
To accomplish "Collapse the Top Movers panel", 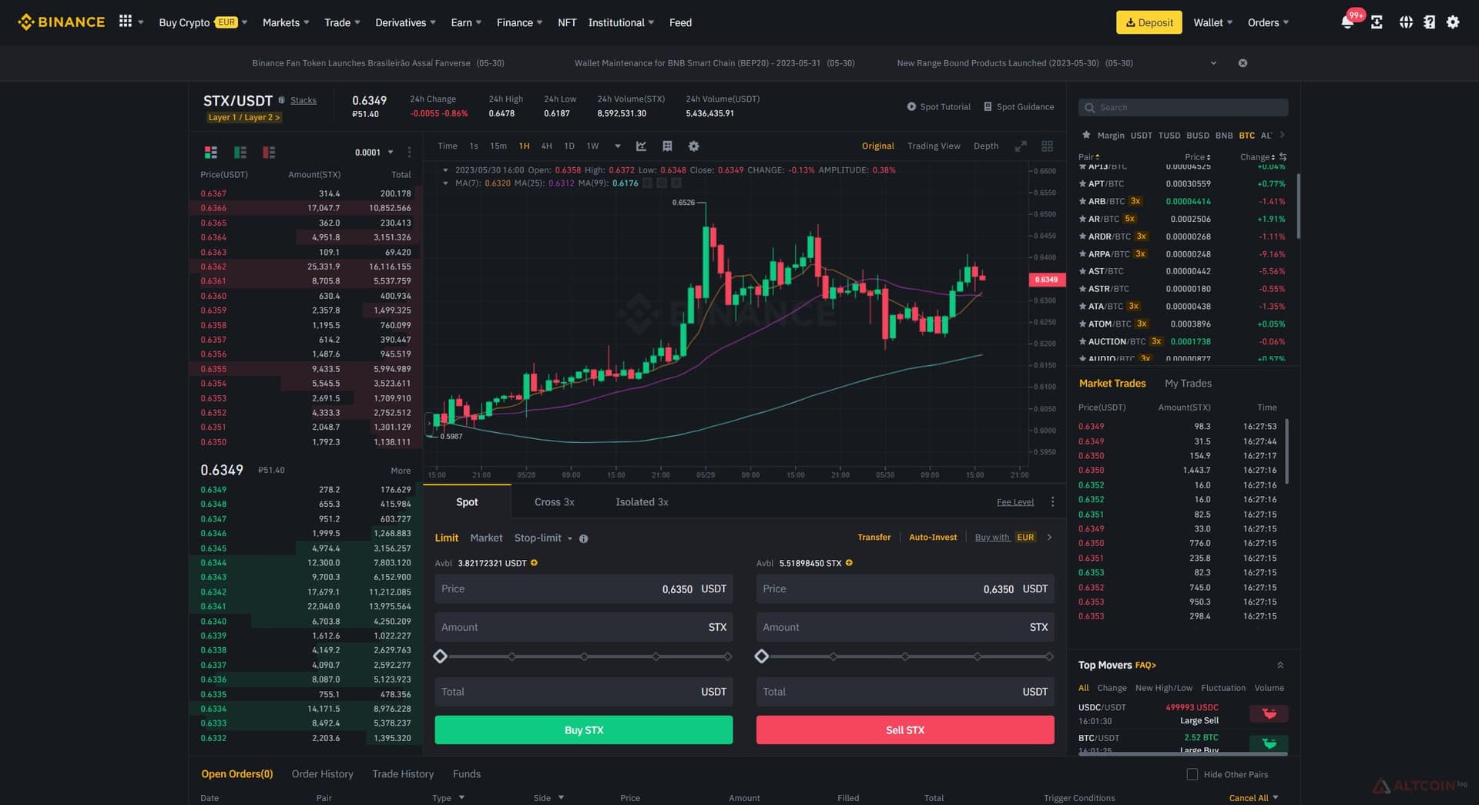I will (x=1280, y=665).
